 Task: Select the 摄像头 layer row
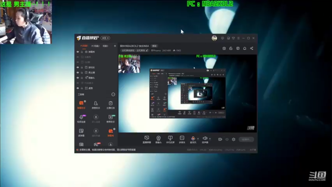(x=96, y=78)
